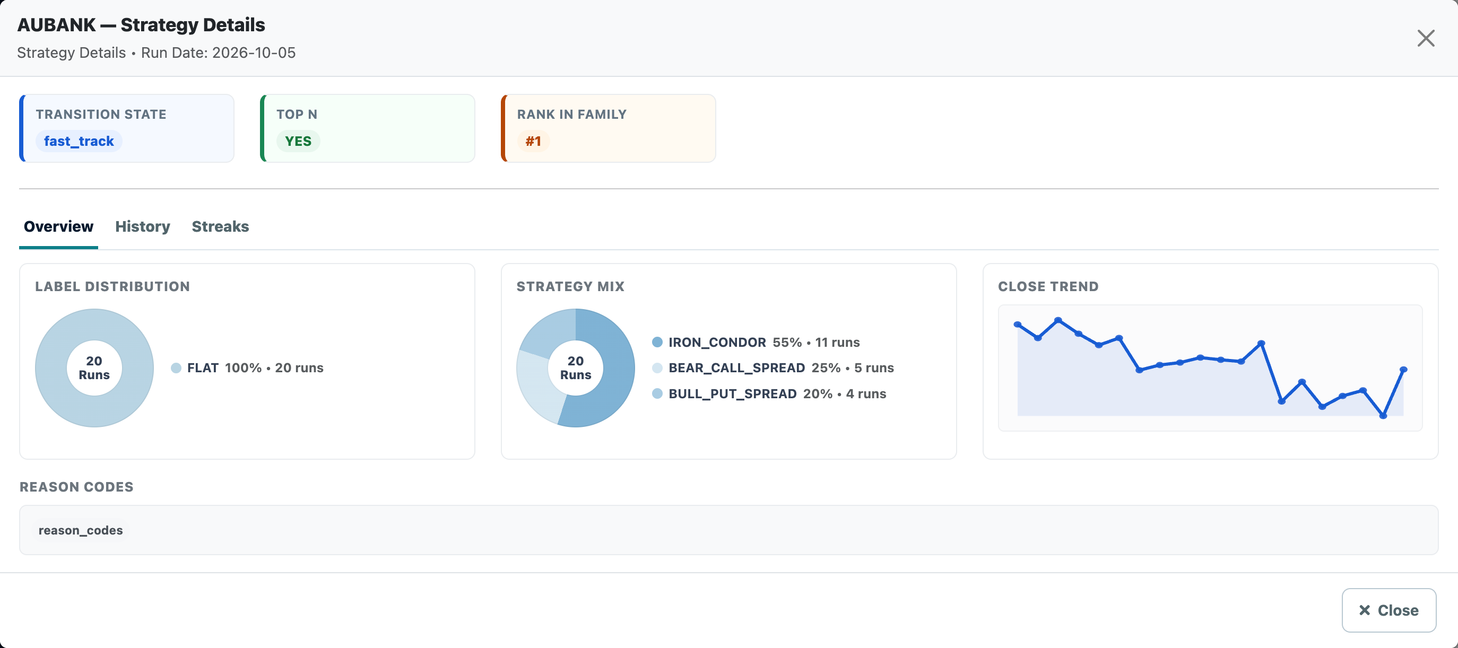Select the IRON_CONDOR legend color dot
This screenshot has height=648, width=1458.
657,341
